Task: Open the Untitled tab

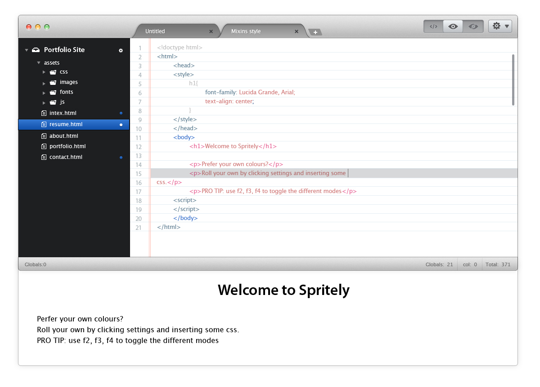Action: click(x=155, y=31)
